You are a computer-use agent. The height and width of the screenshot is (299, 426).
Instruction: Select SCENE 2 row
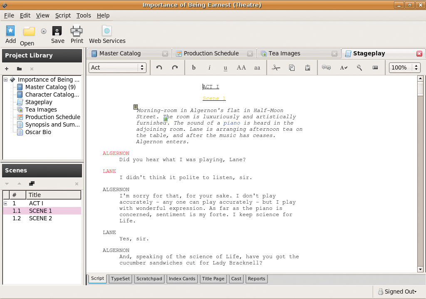click(x=42, y=218)
